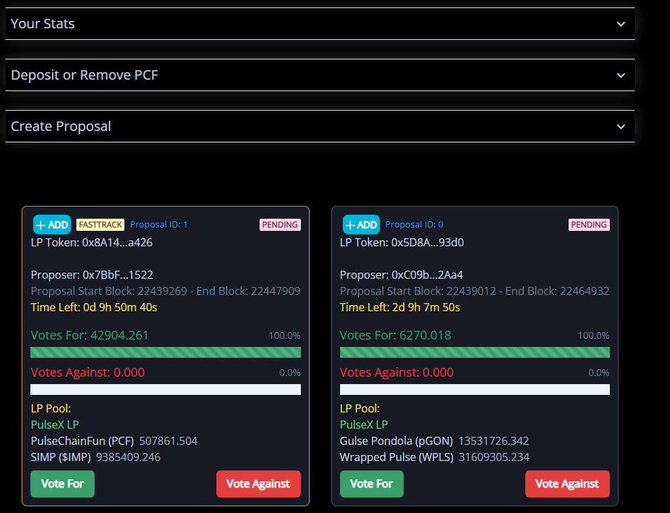Click End Block: 22464932 text
The height and width of the screenshot is (513, 670).
tap(557, 291)
